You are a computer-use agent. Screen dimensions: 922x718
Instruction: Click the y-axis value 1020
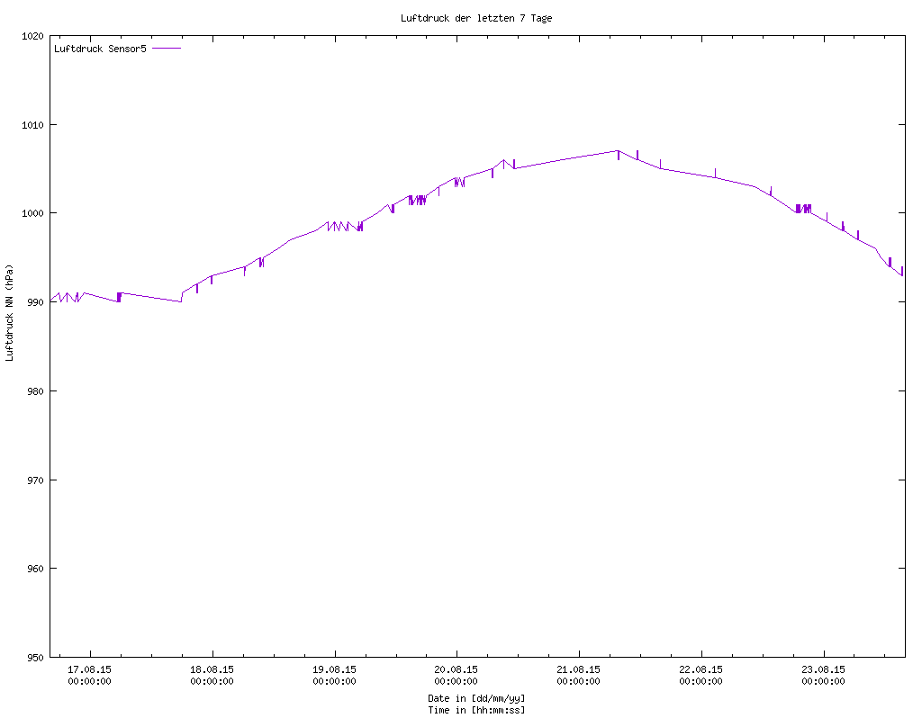click(x=33, y=36)
